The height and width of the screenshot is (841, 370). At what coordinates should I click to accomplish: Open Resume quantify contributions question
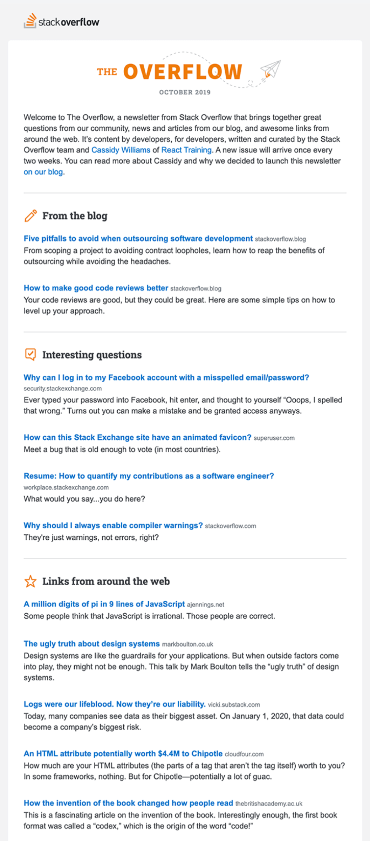[x=149, y=476]
